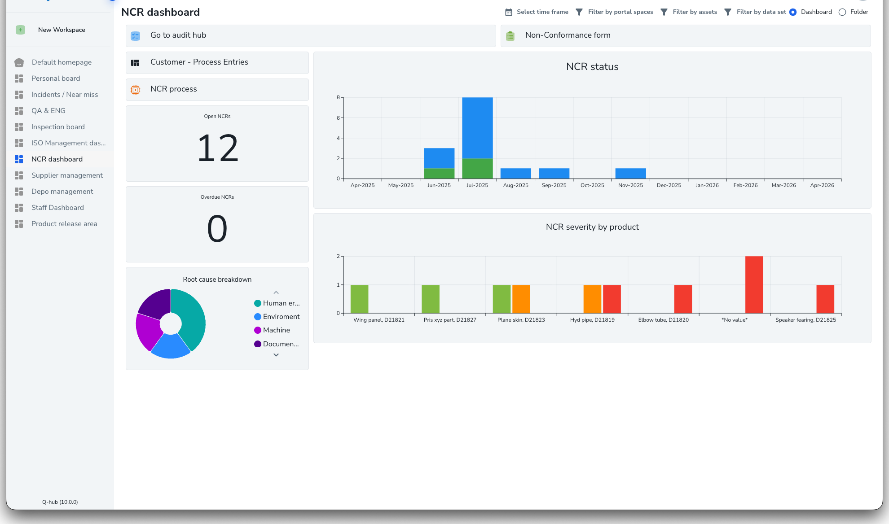Screen dimensions: 889x524
Task: Click the calendar icon beside Select time frame
Action: pos(509,12)
